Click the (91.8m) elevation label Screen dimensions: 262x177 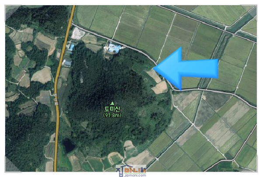[112, 115]
